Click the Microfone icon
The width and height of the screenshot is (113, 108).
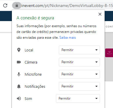pyautogui.click(x=19, y=74)
